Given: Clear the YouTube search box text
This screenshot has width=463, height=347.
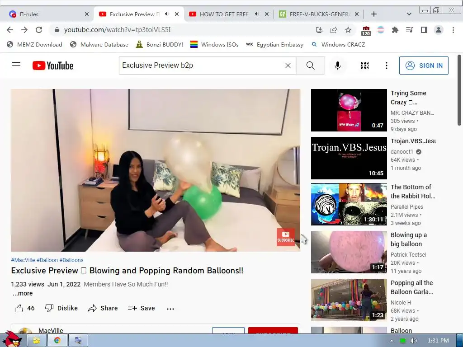Looking at the screenshot, I should coord(288,66).
